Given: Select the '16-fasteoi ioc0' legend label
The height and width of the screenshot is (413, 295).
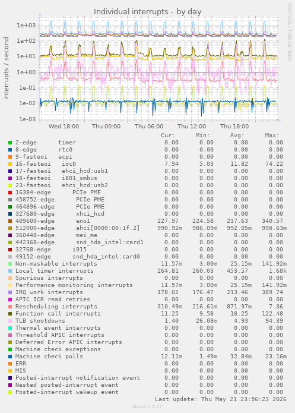Looking at the screenshot, I should [46, 164].
